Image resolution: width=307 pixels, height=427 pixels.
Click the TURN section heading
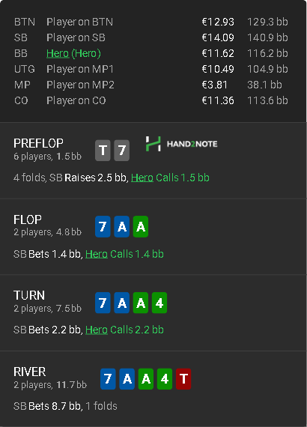(x=29, y=295)
